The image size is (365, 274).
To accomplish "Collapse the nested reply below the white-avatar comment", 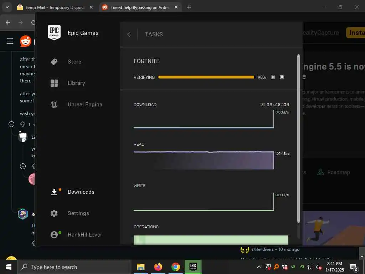I will 23,166.
